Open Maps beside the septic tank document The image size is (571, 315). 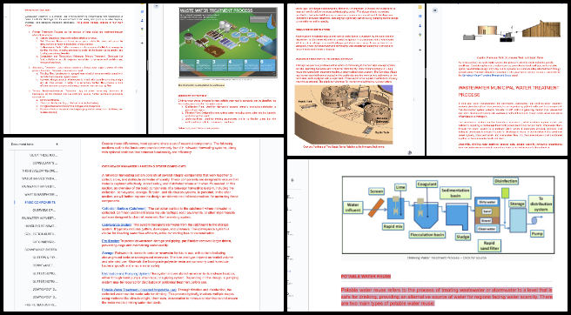[420, 35]
